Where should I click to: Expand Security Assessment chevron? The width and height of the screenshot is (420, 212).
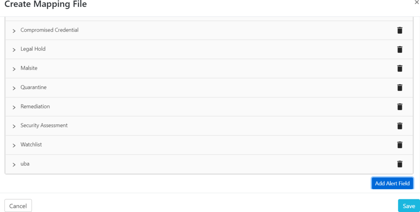(14, 126)
